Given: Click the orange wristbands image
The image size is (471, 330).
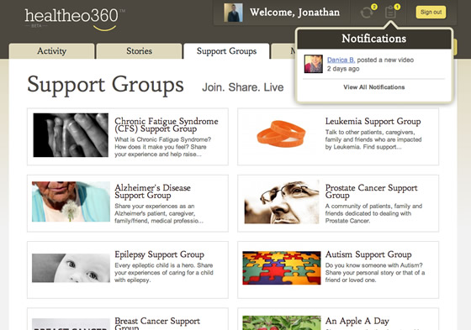Looking at the screenshot, I should (281, 134).
